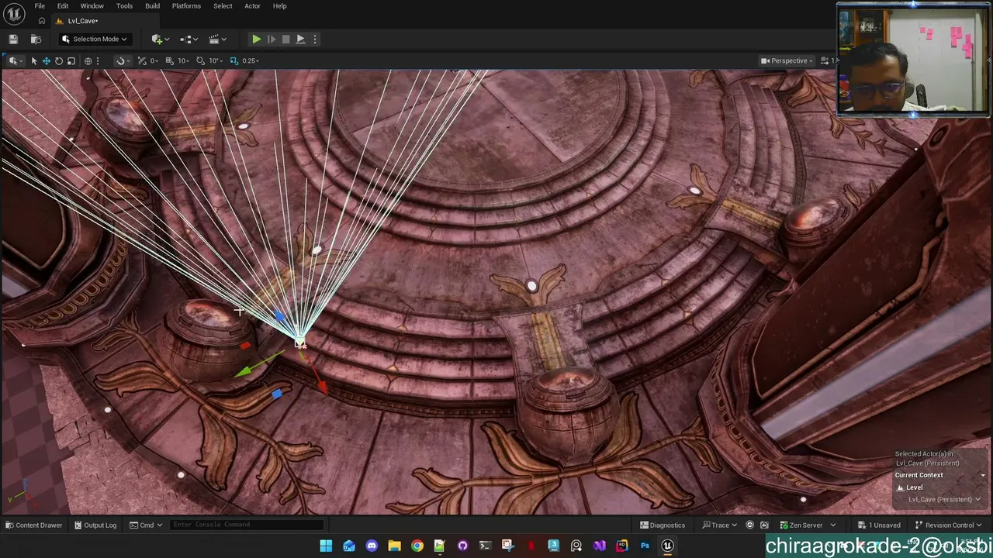Open the grid snap size 10 dropdown
Screen dimensions: 993x558
tap(184, 60)
